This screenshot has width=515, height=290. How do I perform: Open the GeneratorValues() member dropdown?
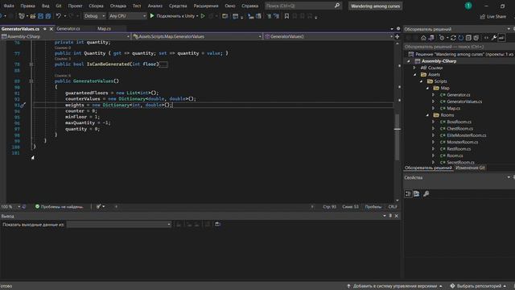click(329, 36)
